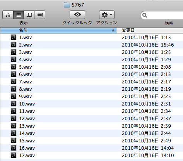The height and width of the screenshot is (161, 183).
Task: Select the 2.wav file row
Action: click(x=92, y=45)
